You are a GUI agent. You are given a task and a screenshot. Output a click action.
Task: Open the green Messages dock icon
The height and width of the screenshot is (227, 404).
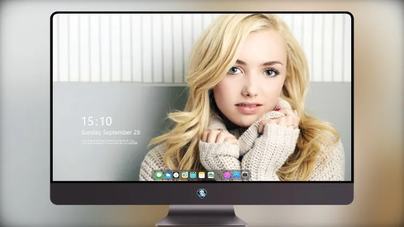[x=159, y=175]
